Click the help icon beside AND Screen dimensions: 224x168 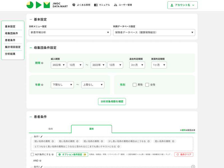pyautogui.click(x=40, y=161)
